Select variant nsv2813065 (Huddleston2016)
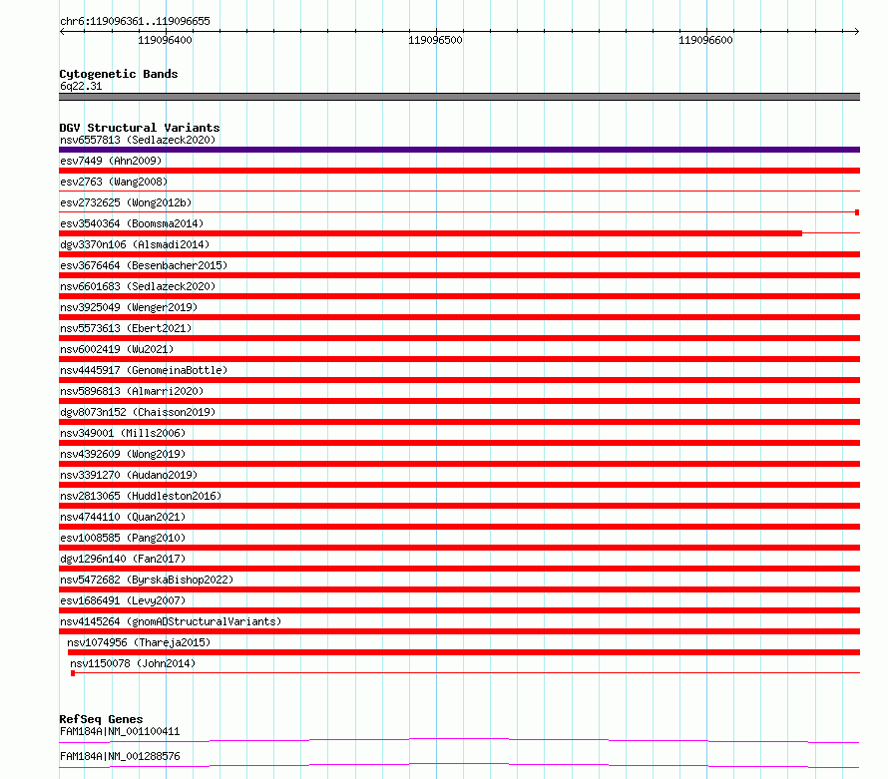888x779 pixels. coord(141,496)
